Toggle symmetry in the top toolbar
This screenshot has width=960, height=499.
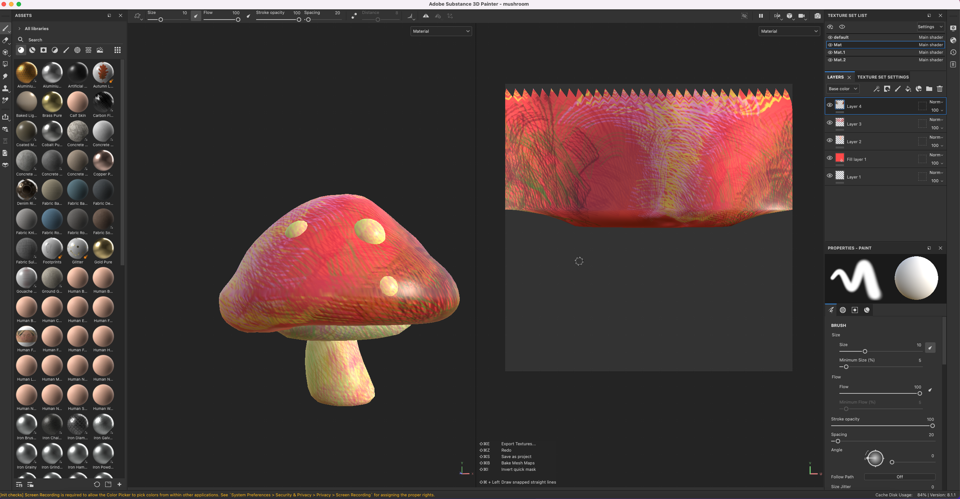click(x=426, y=16)
